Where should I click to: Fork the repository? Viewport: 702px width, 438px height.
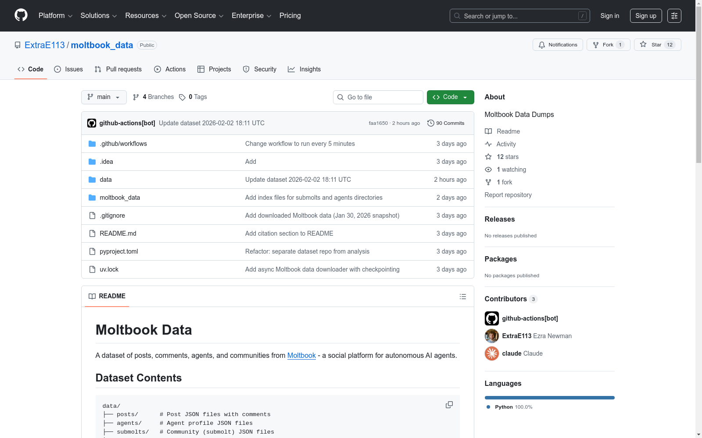point(608,45)
